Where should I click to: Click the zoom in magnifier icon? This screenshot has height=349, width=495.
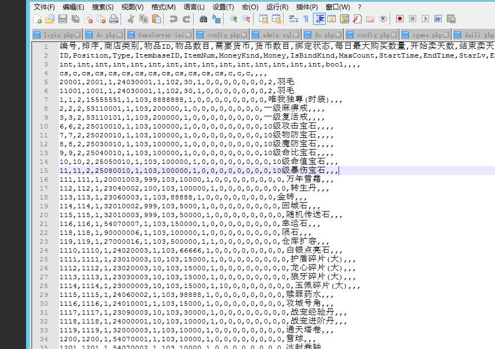[233, 19]
